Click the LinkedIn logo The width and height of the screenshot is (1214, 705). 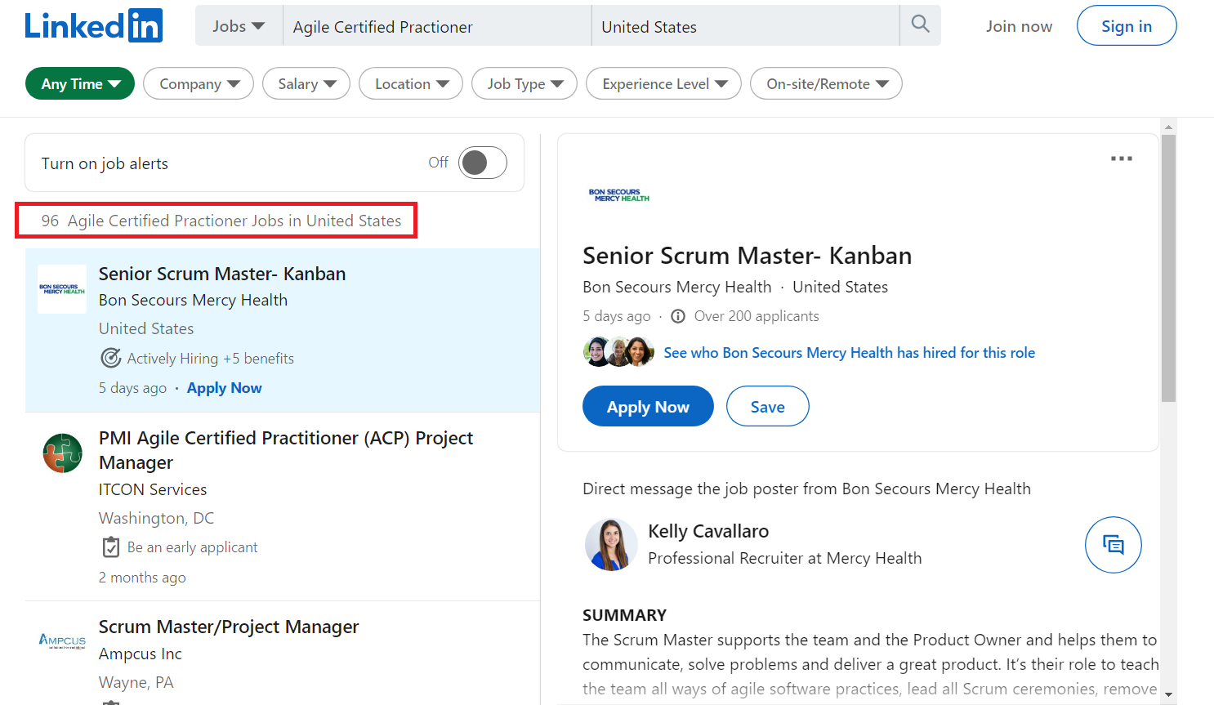[93, 26]
